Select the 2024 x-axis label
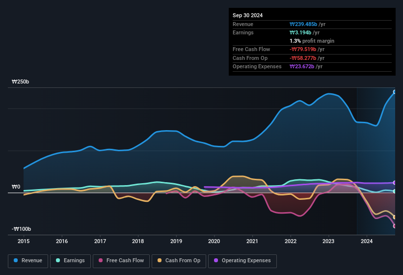The height and width of the screenshot is (275, 403). point(367,241)
